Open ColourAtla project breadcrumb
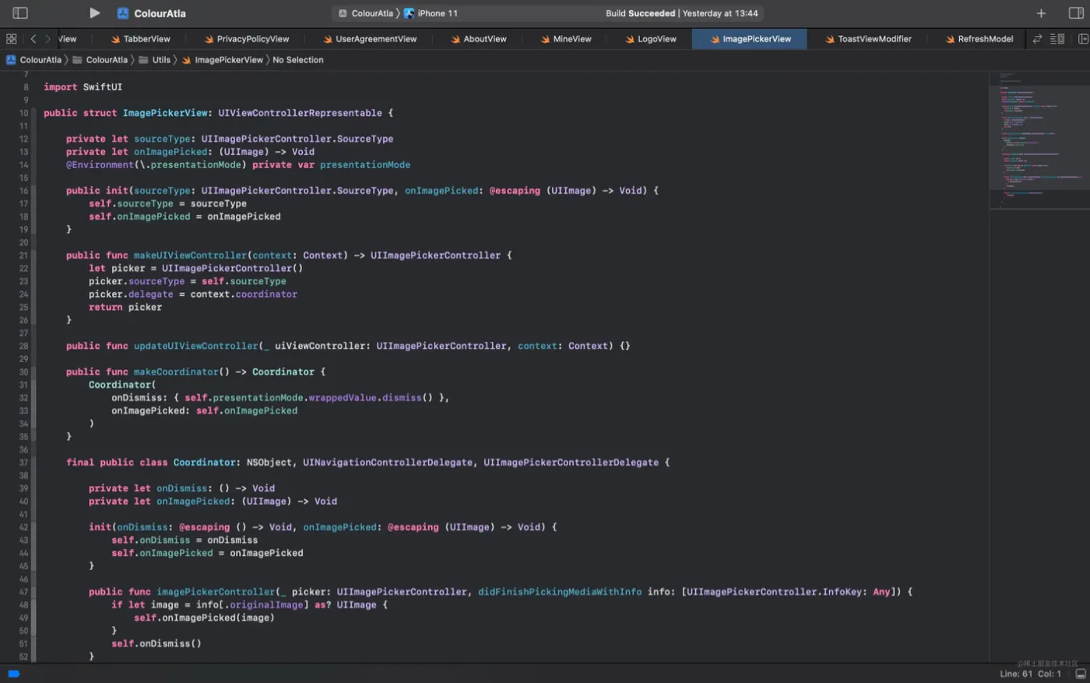Viewport: 1090px width, 683px height. click(x=33, y=60)
